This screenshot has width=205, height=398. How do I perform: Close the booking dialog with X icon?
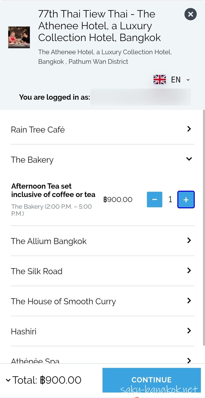coord(190,14)
